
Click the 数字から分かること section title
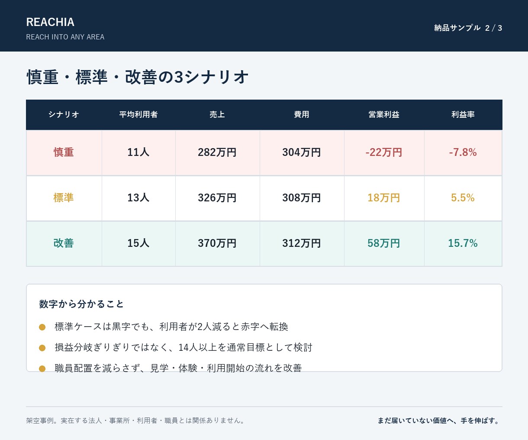[81, 304]
